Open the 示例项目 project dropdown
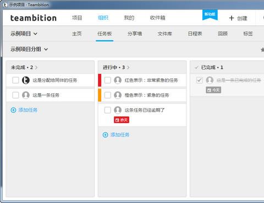Screen dimensions: 264x203 click(x=24, y=34)
